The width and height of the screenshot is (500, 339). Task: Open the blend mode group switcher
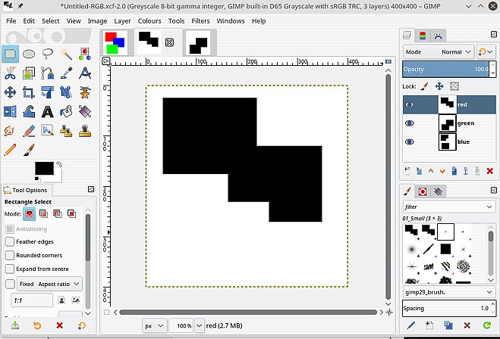point(486,52)
